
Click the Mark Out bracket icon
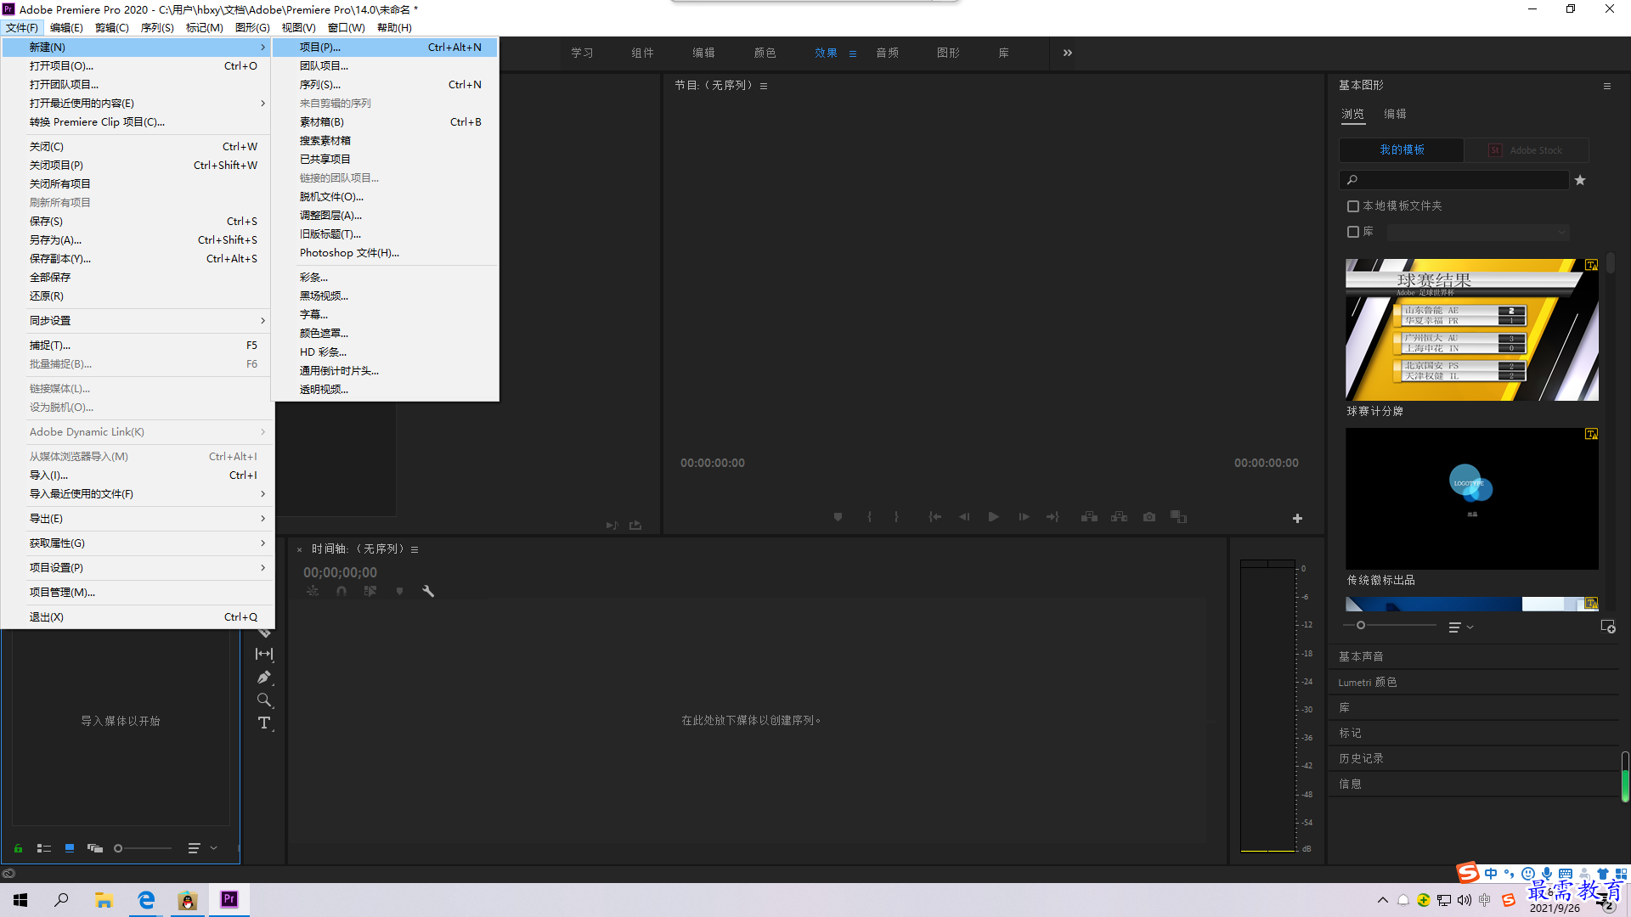[896, 516]
